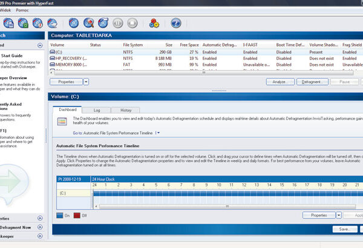Open help with the blue question mark icon
Screen dimensions: 363x248
(176, 24)
